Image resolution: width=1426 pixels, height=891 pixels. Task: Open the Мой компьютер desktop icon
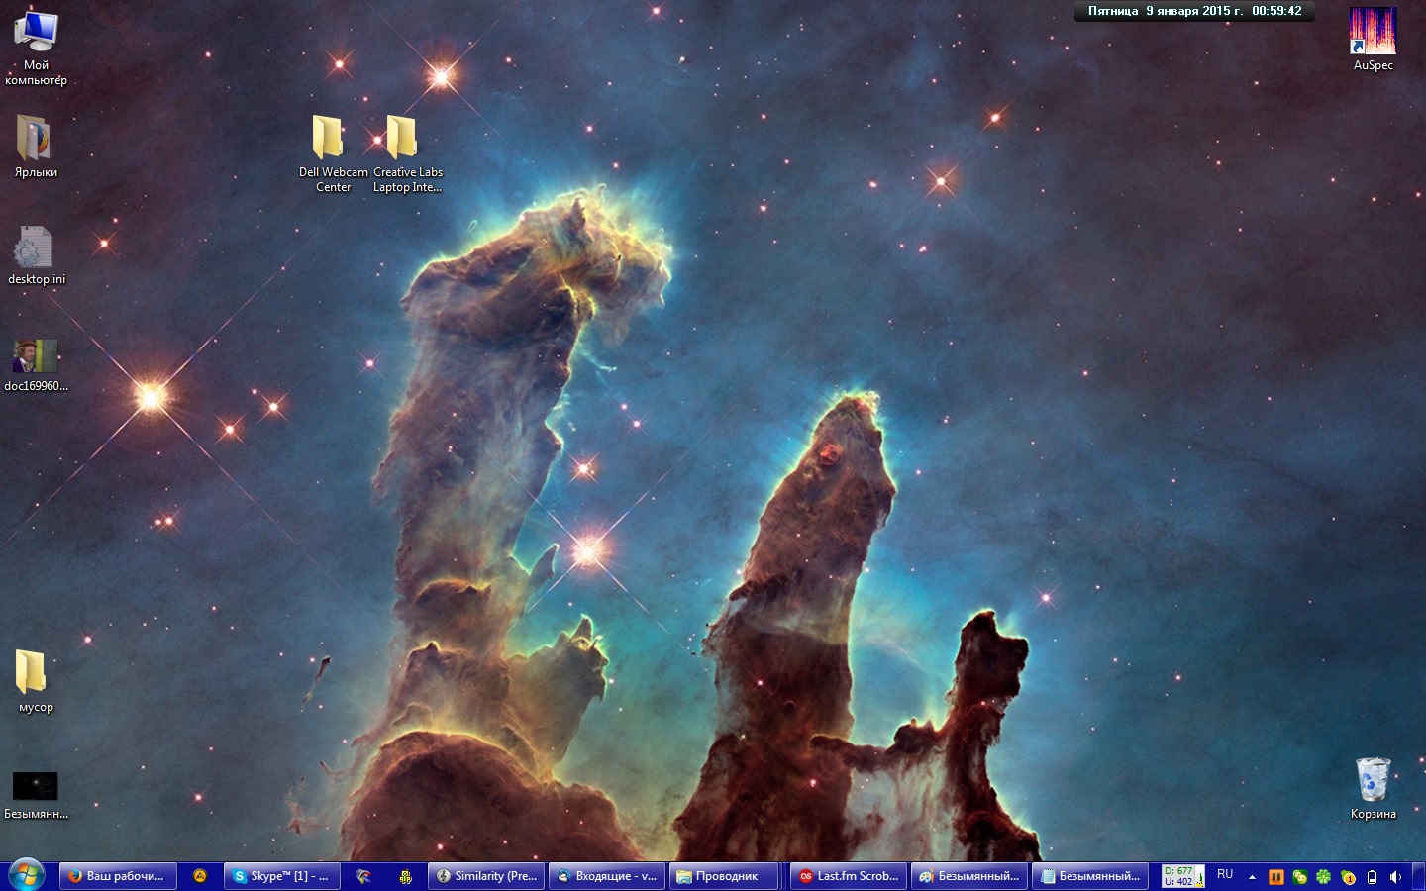coord(36,47)
